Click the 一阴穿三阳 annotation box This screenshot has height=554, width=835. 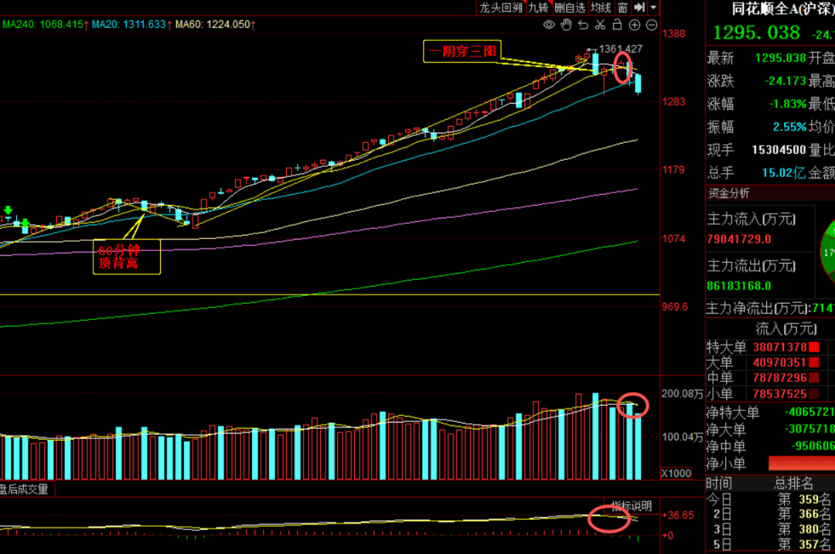pyautogui.click(x=462, y=52)
